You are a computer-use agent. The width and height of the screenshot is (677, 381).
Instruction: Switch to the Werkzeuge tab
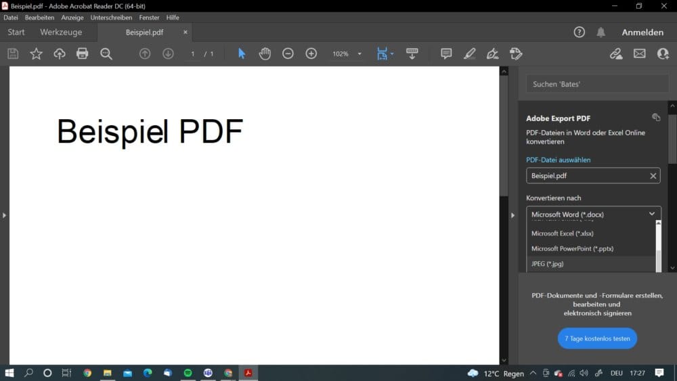point(61,32)
